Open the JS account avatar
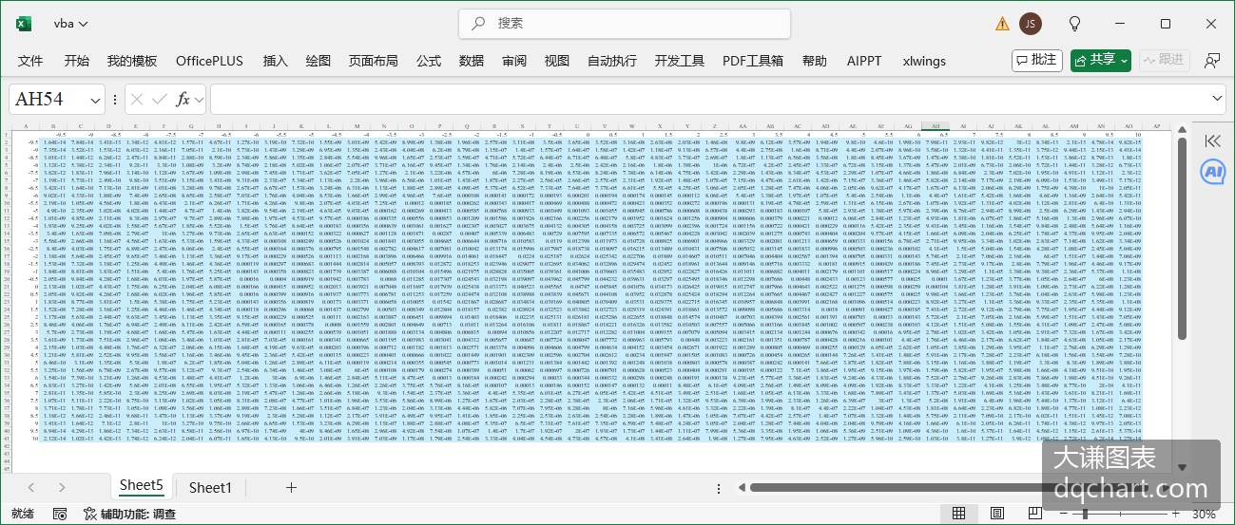Viewport: 1235px width, 525px height. click(1029, 23)
